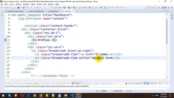174x98 pixels.
Task: Minimize the Console panel view
Action: pyautogui.click(x=164, y=83)
